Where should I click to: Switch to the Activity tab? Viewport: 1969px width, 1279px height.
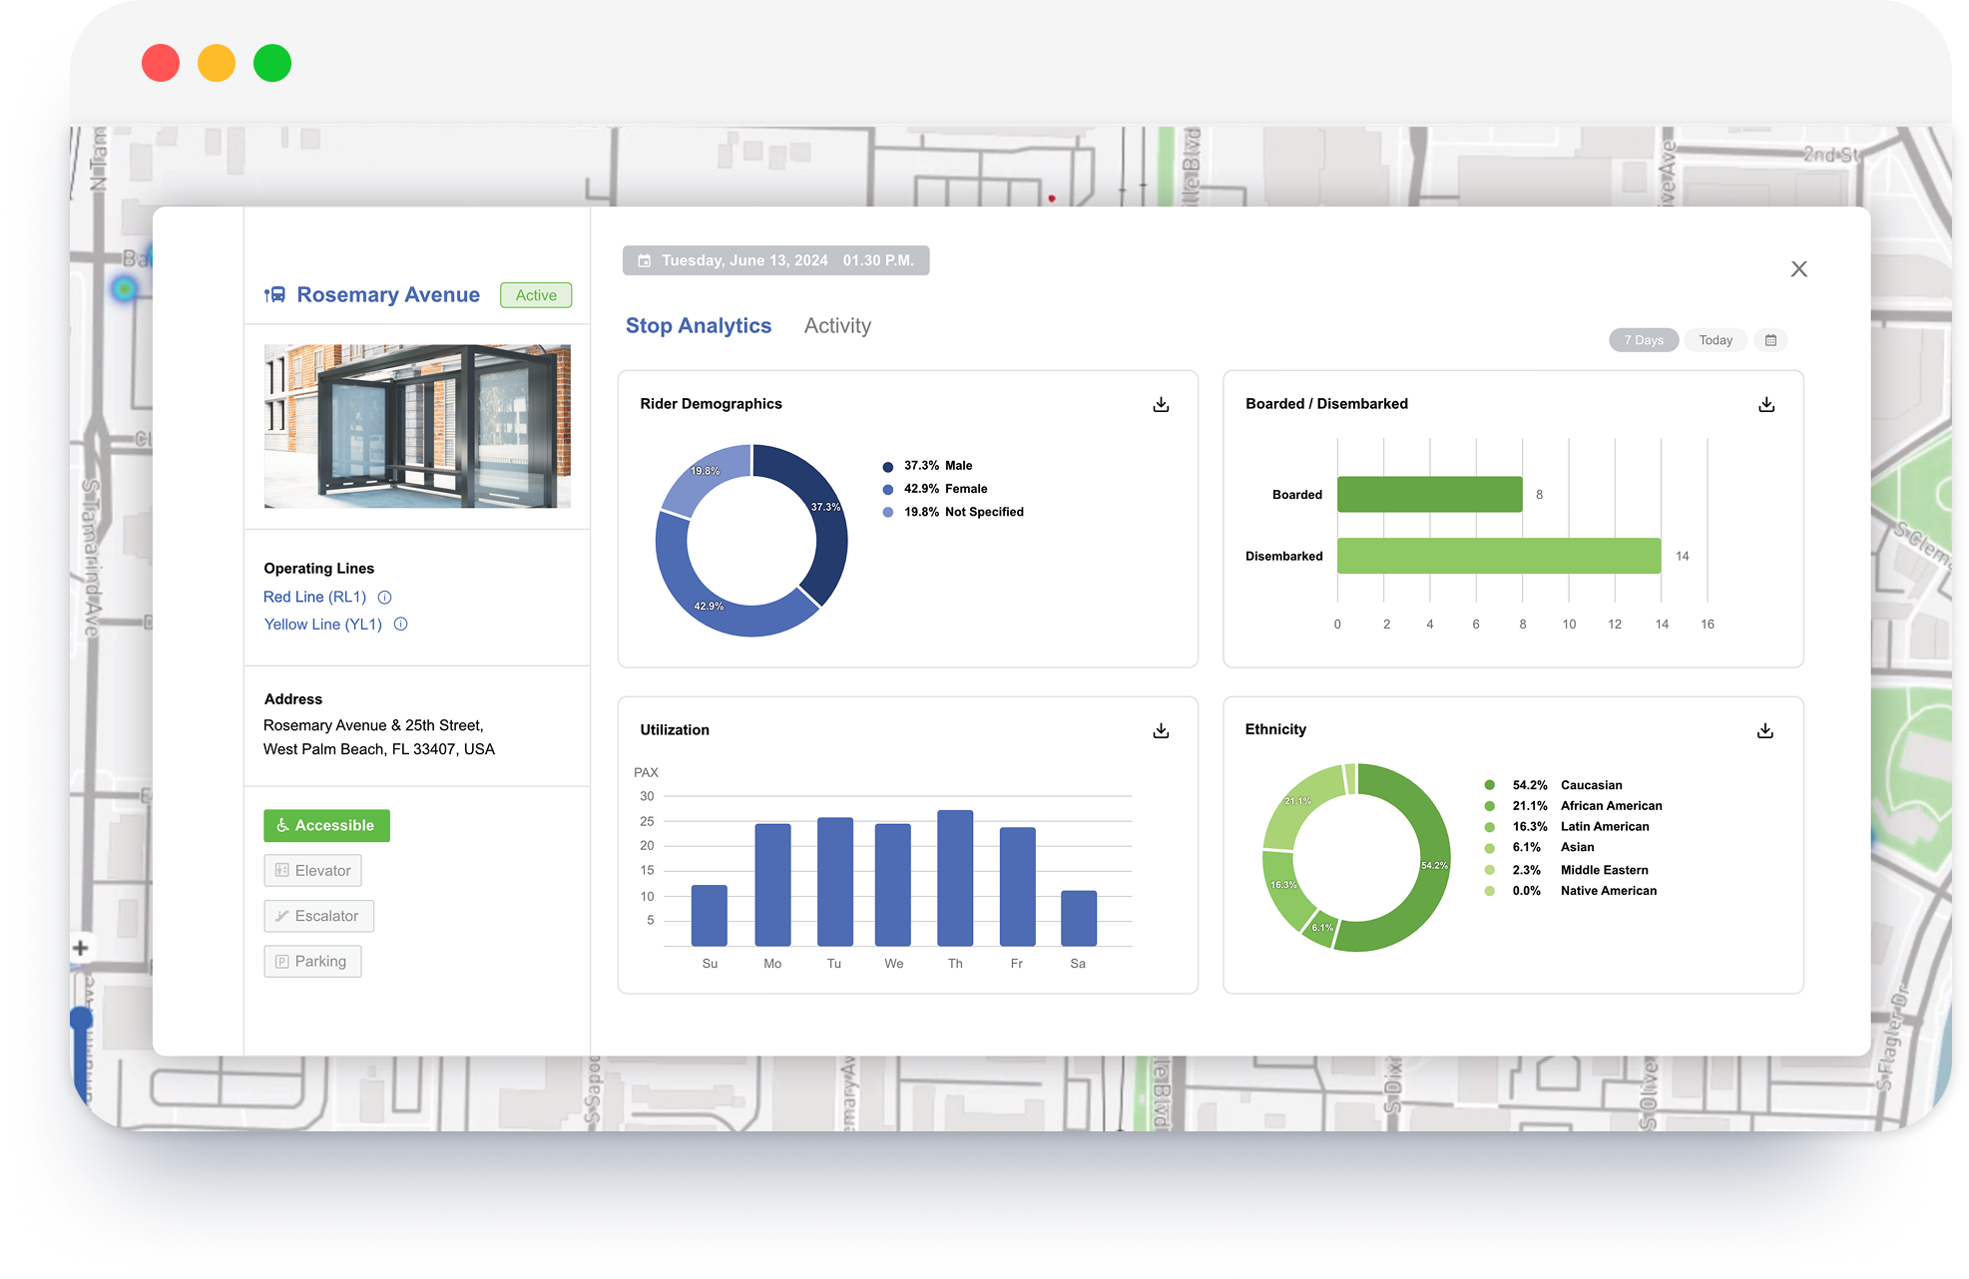click(837, 326)
